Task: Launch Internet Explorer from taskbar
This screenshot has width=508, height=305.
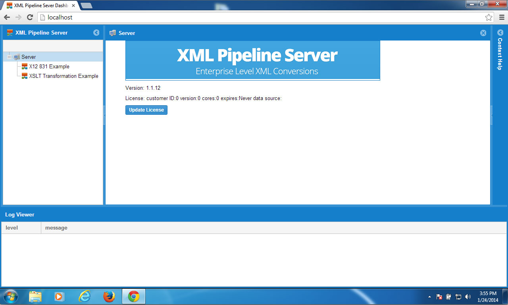Action: [x=85, y=296]
